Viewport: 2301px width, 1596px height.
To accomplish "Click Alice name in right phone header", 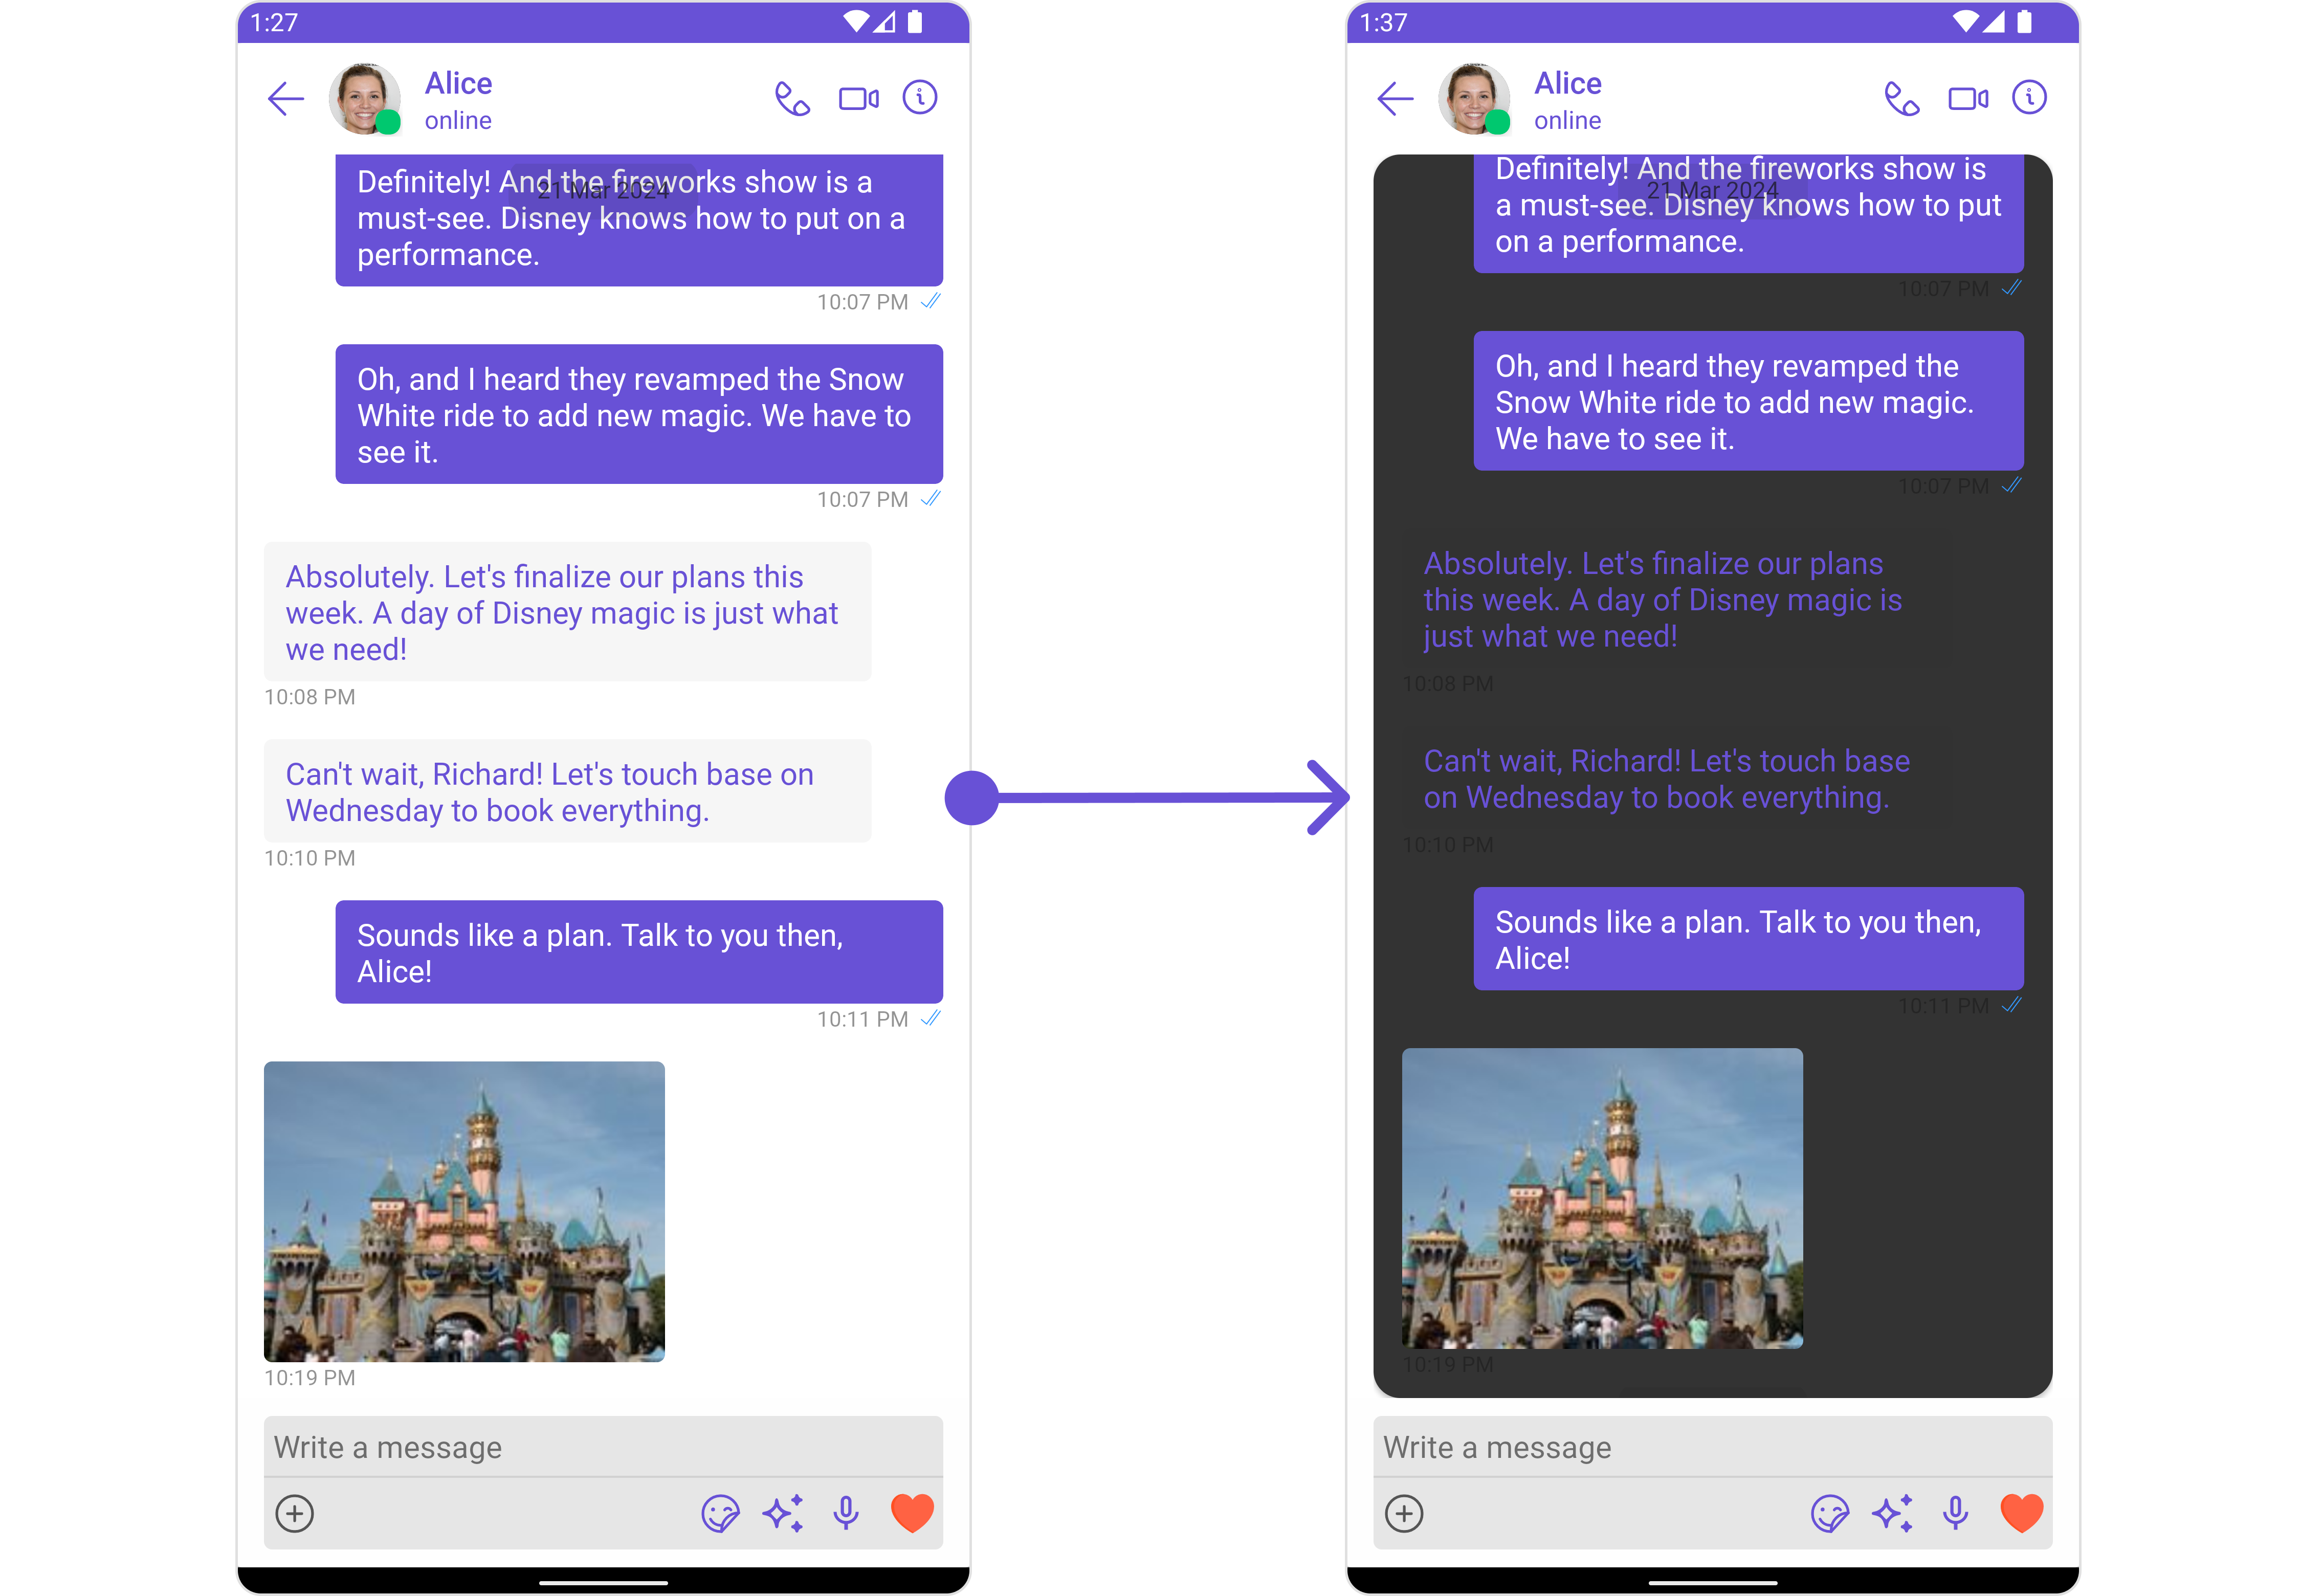I will point(1567,83).
